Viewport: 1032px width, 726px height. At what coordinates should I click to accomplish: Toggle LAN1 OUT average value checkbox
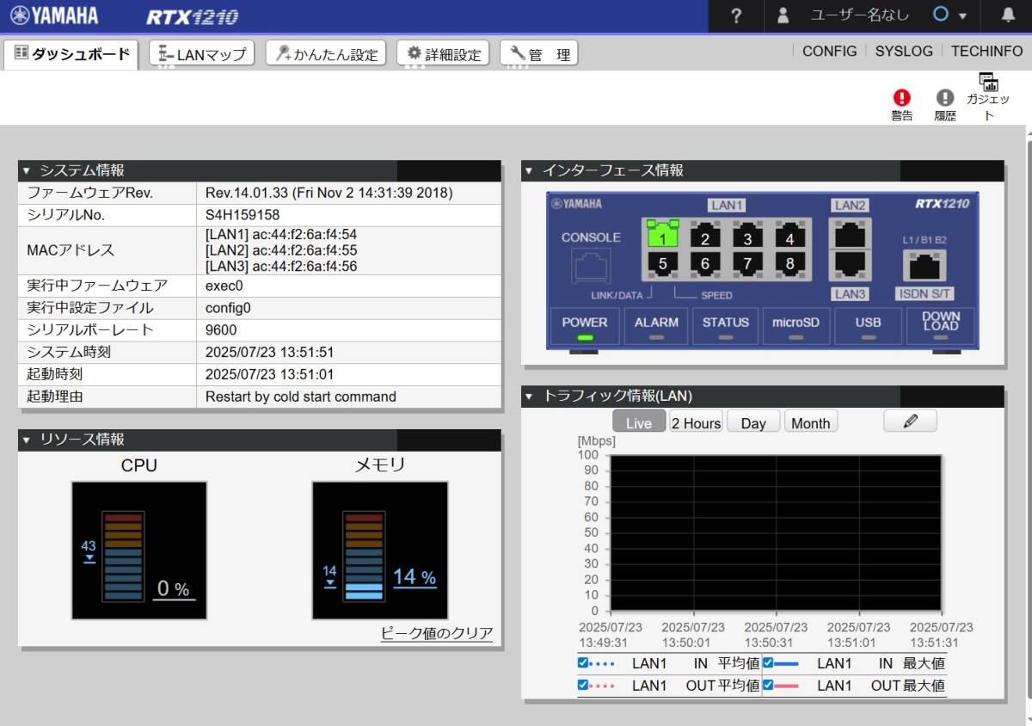583,686
